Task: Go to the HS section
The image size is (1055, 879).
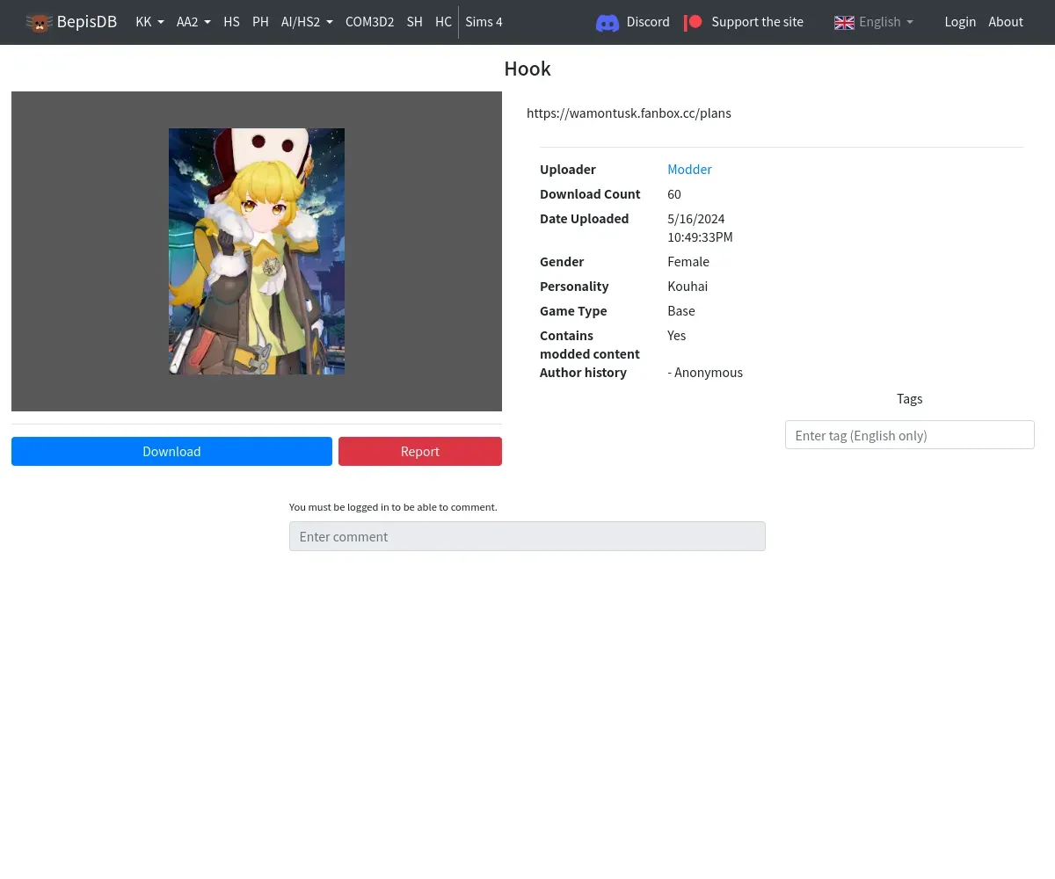Action: [x=231, y=22]
